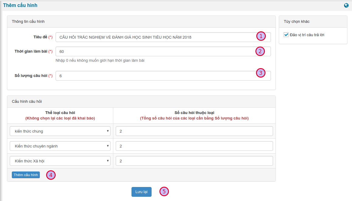Viewport: 352px width, 201px height.
Task: Open the 'kiến thức chung' category dropdown
Action: [x=60, y=131]
